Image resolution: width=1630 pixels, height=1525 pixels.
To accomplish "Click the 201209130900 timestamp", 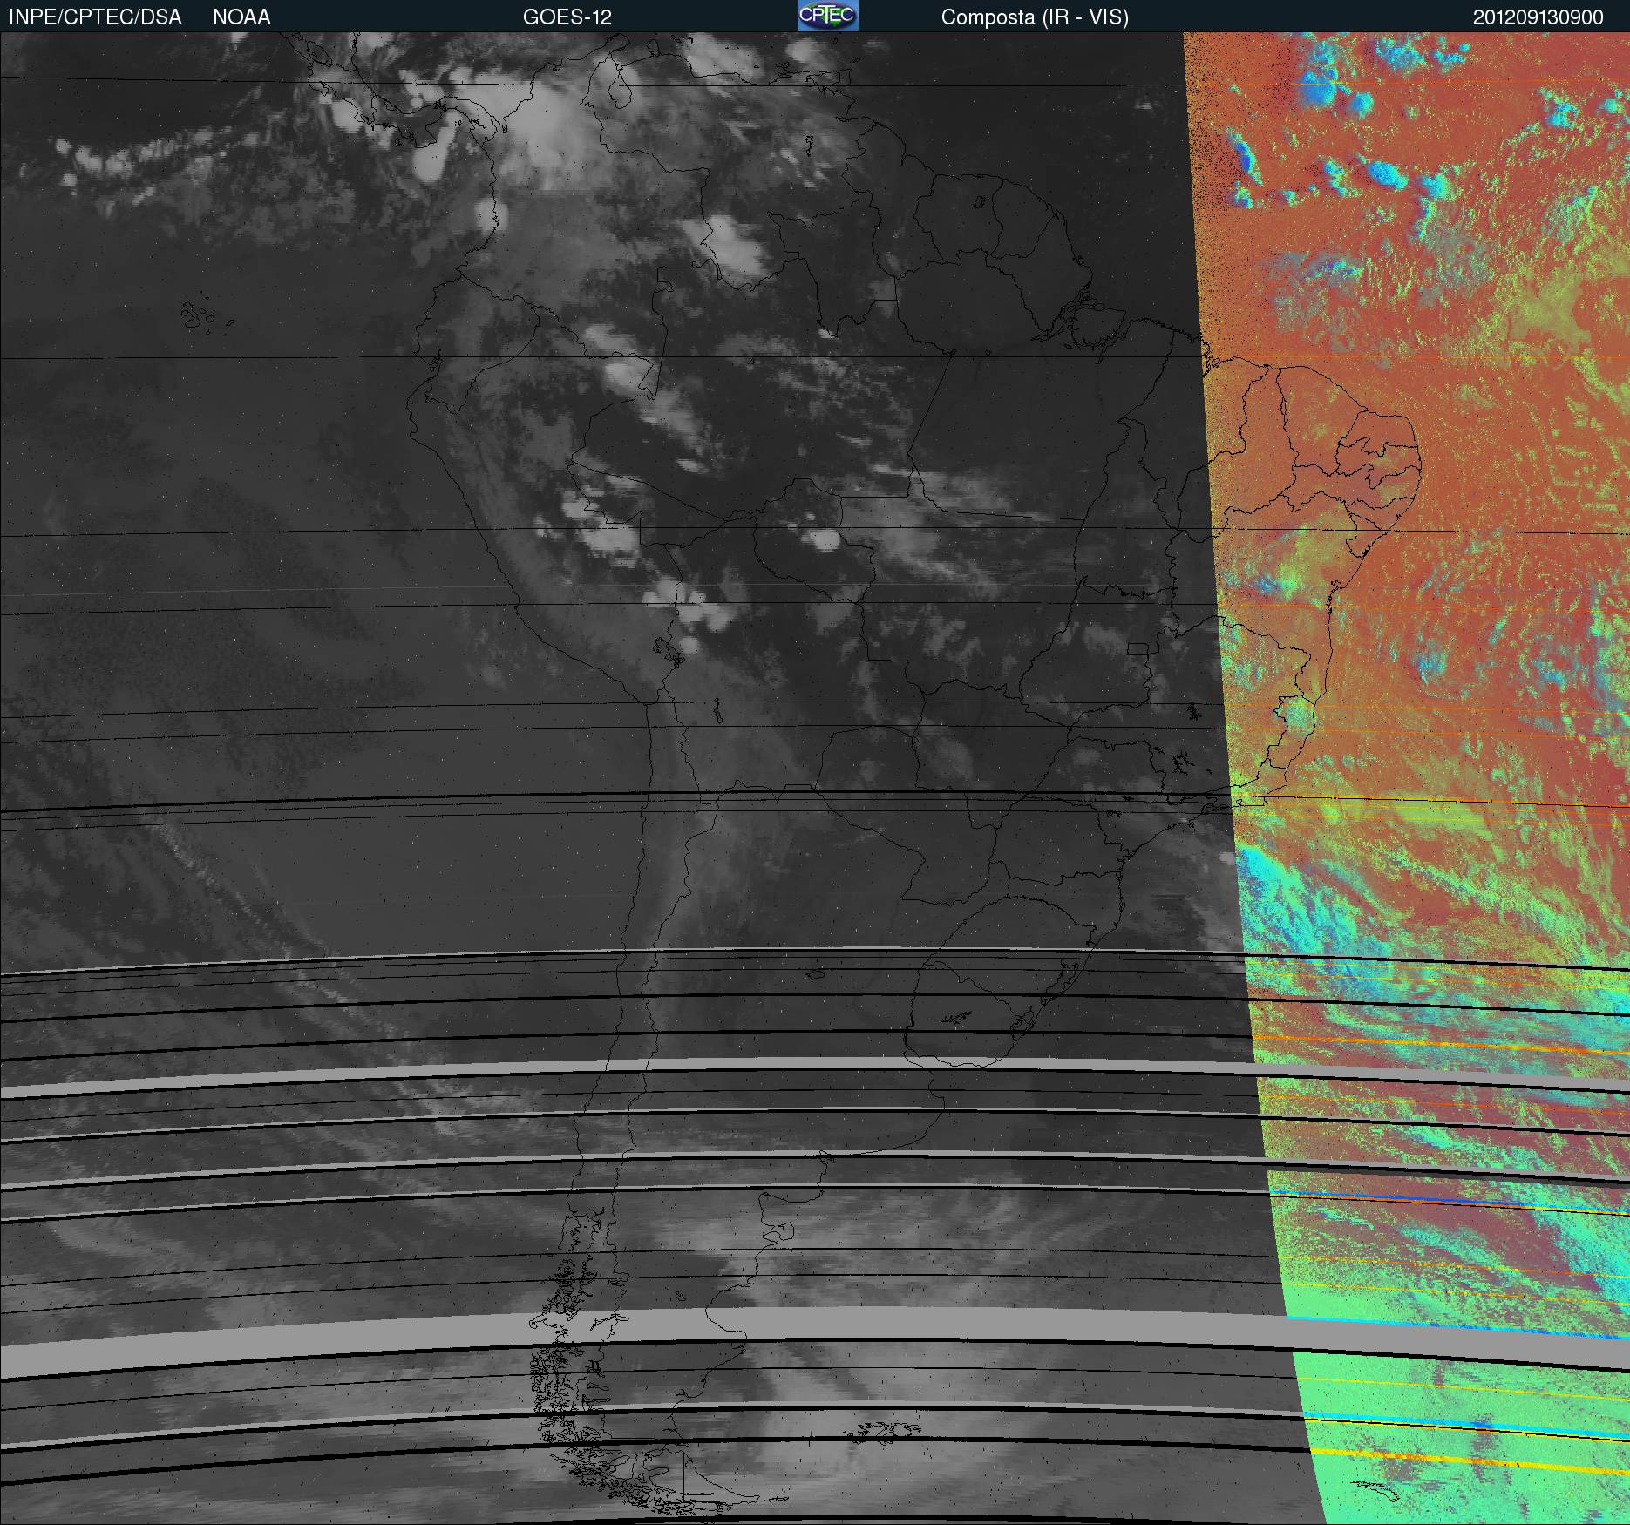I will pyautogui.click(x=1538, y=17).
